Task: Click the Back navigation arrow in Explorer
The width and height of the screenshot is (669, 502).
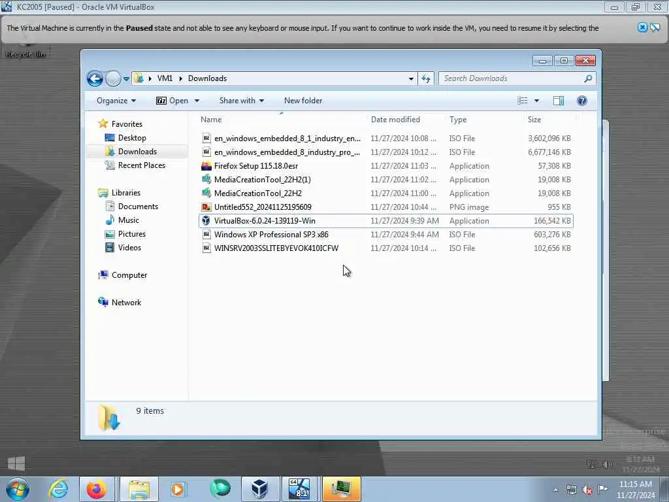Action: point(95,78)
